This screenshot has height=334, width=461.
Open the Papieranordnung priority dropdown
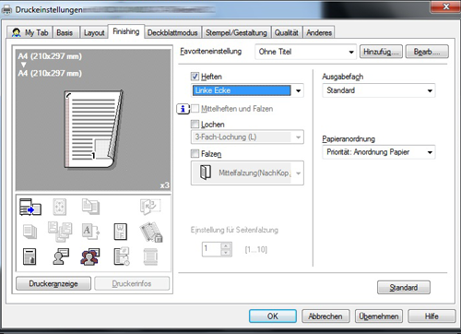click(379, 152)
